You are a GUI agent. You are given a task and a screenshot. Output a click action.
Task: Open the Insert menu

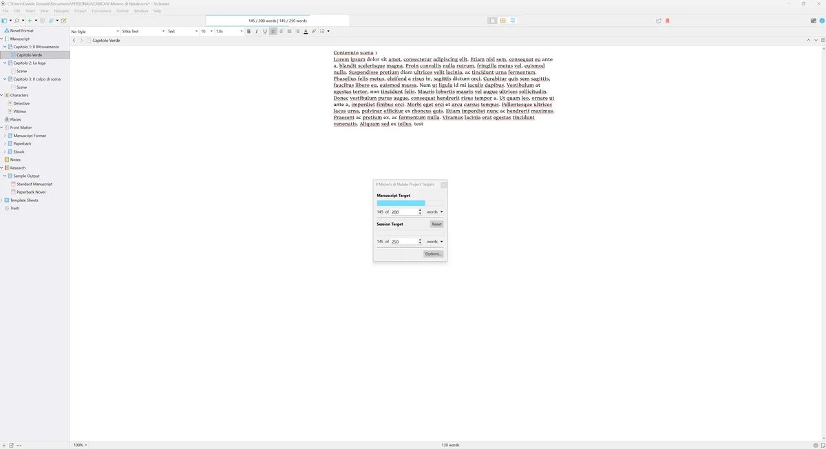[30, 11]
